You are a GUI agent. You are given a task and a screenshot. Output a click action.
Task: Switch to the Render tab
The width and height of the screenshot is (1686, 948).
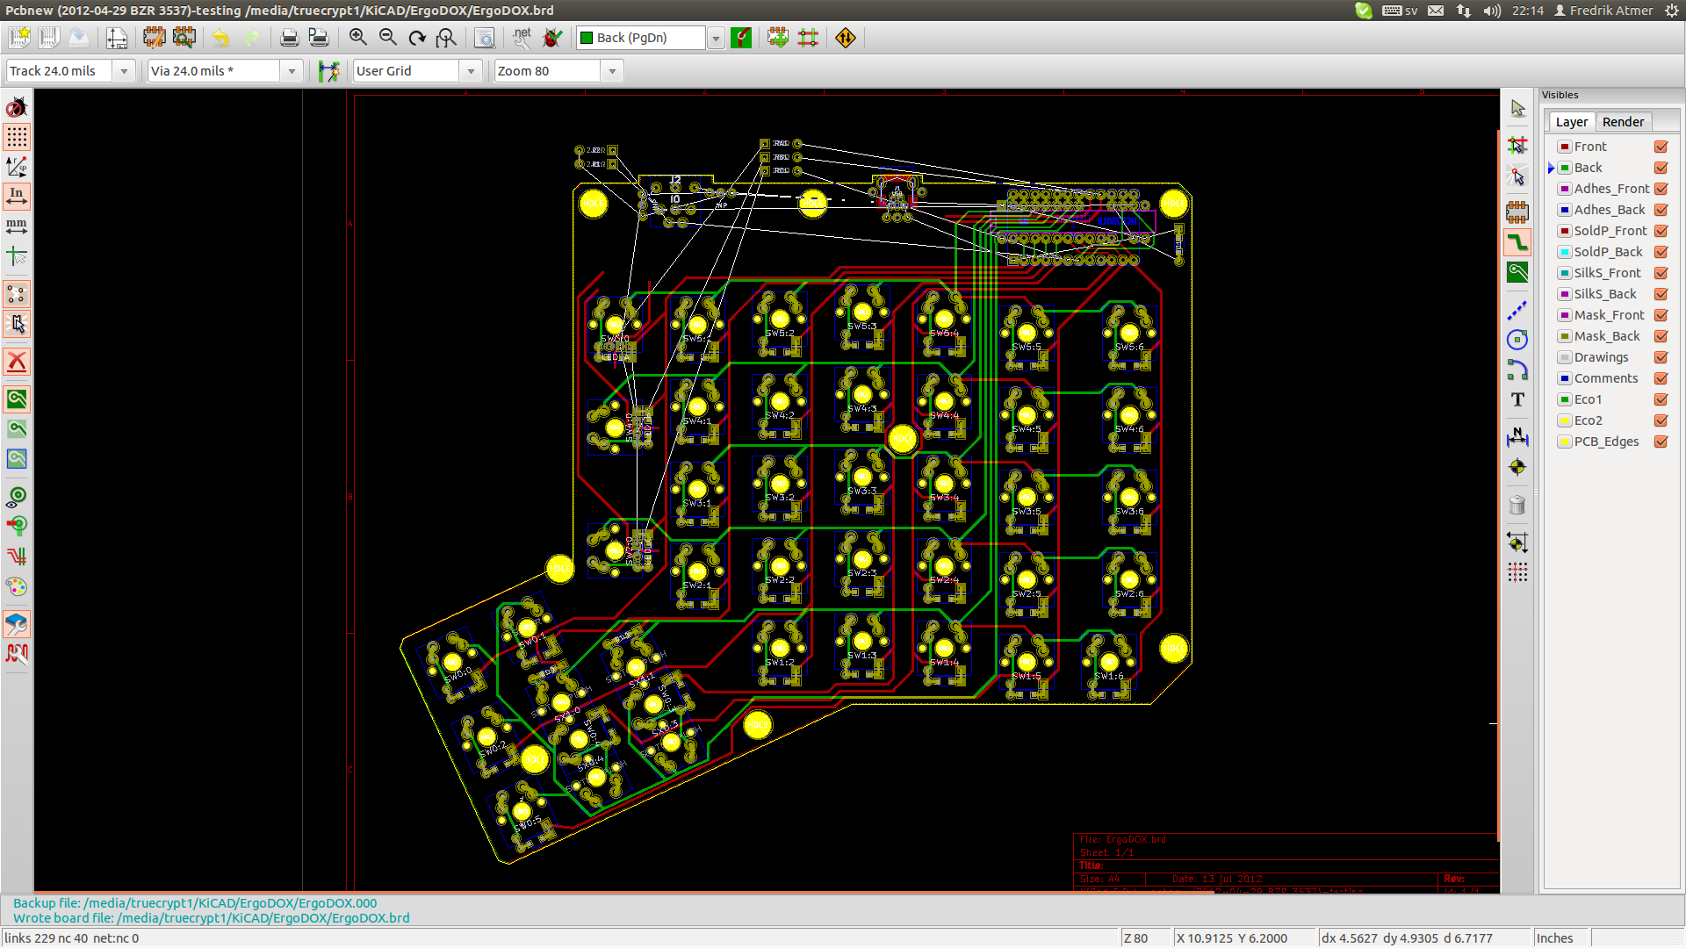[1622, 122]
